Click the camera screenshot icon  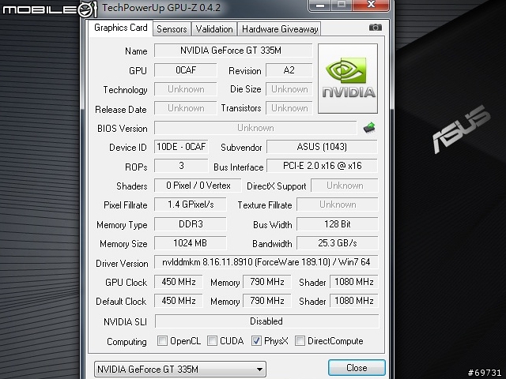(376, 28)
